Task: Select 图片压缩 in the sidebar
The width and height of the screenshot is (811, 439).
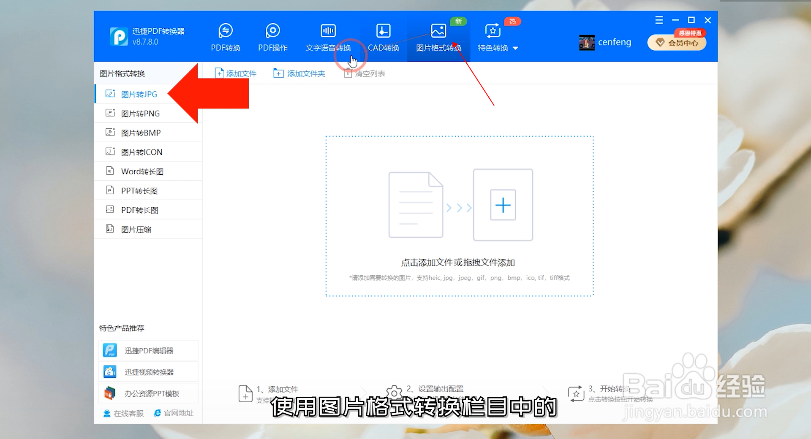Action: point(148,229)
